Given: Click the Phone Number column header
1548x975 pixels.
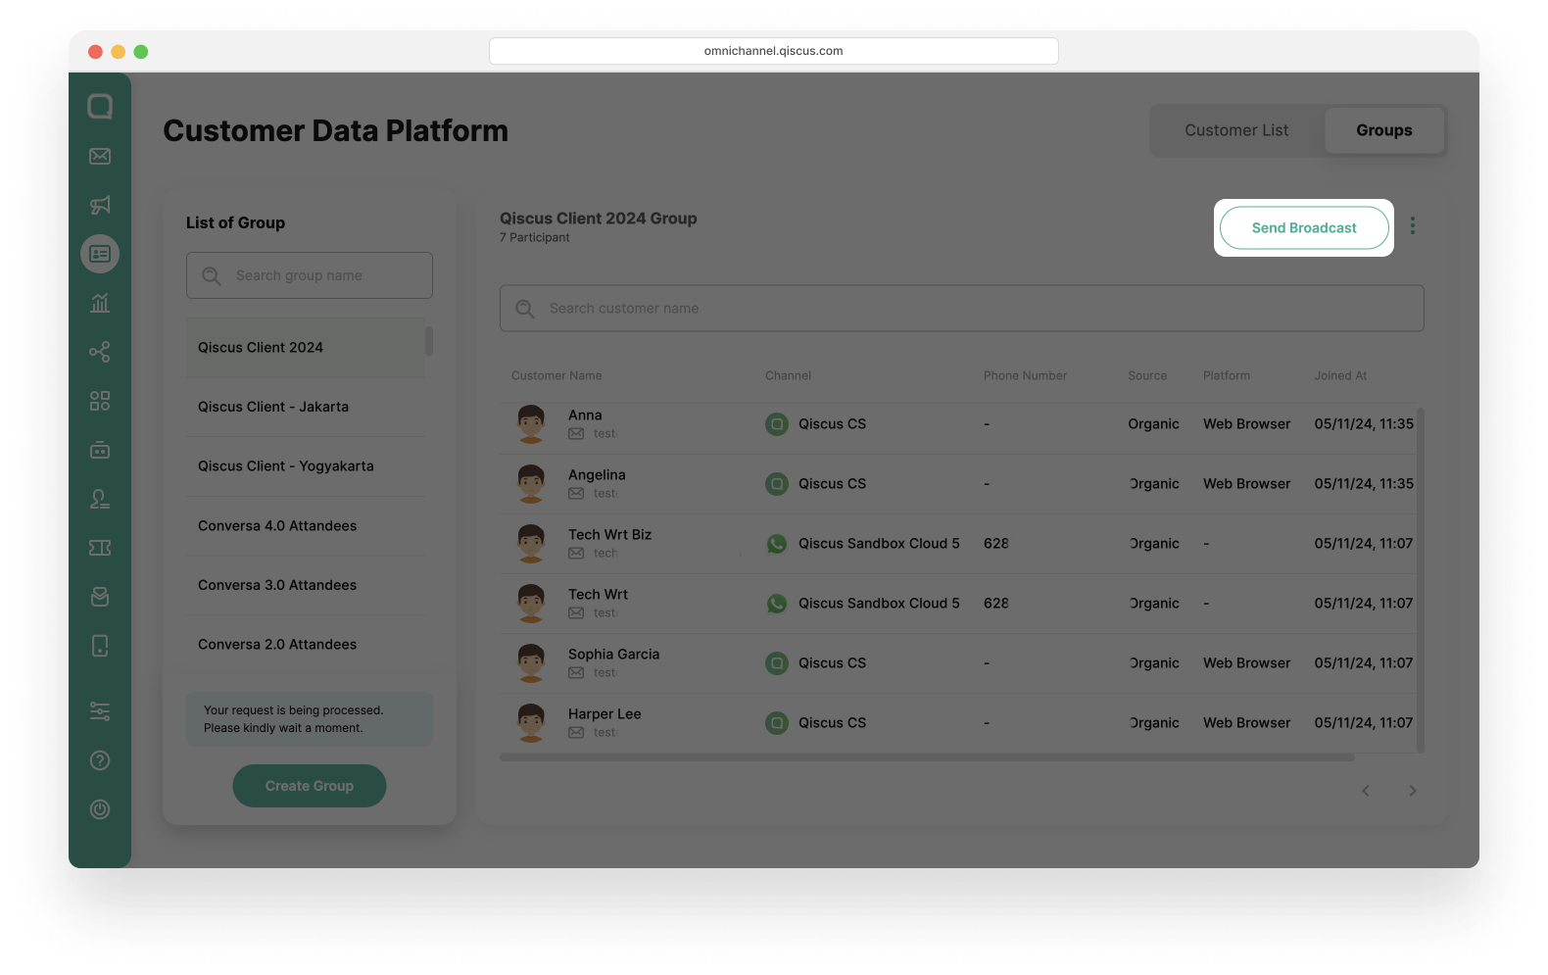Looking at the screenshot, I should tap(1025, 376).
